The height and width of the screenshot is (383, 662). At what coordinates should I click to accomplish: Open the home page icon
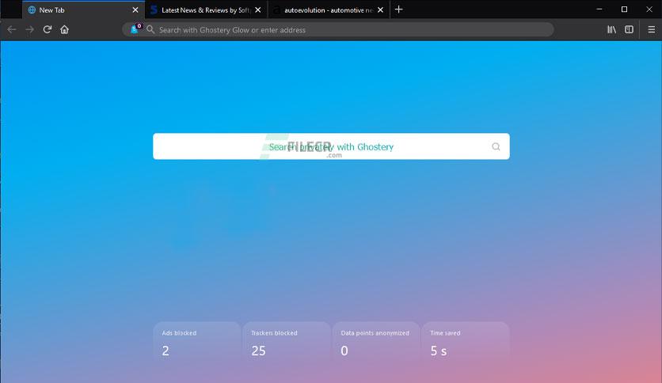64,29
